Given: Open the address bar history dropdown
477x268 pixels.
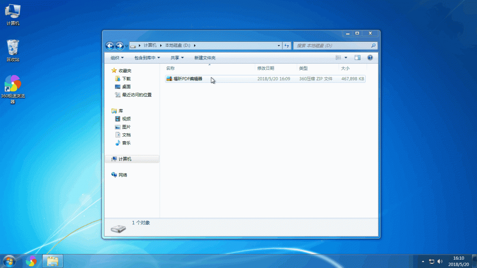Looking at the screenshot, I should click(x=279, y=46).
